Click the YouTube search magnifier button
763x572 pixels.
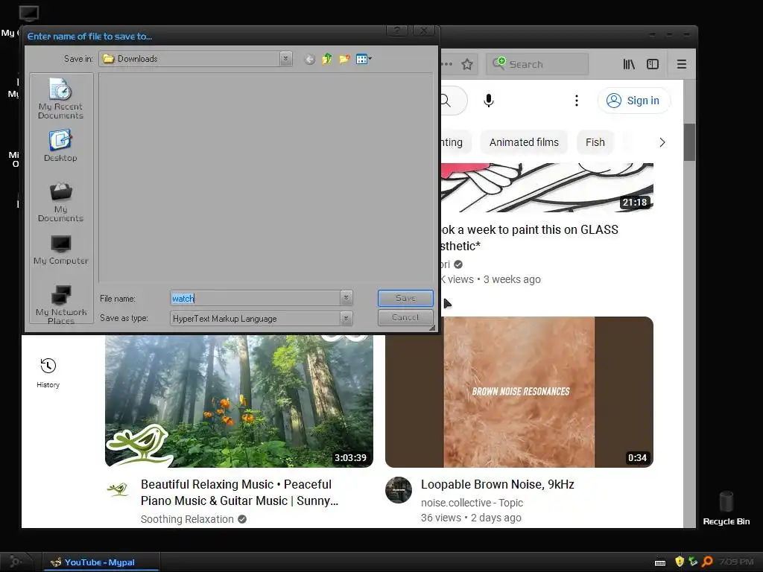pyautogui.click(x=446, y=101)
